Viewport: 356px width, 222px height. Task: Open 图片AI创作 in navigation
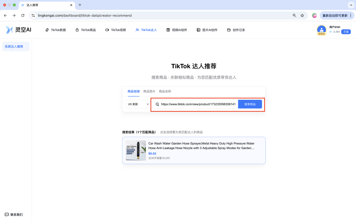207,30
